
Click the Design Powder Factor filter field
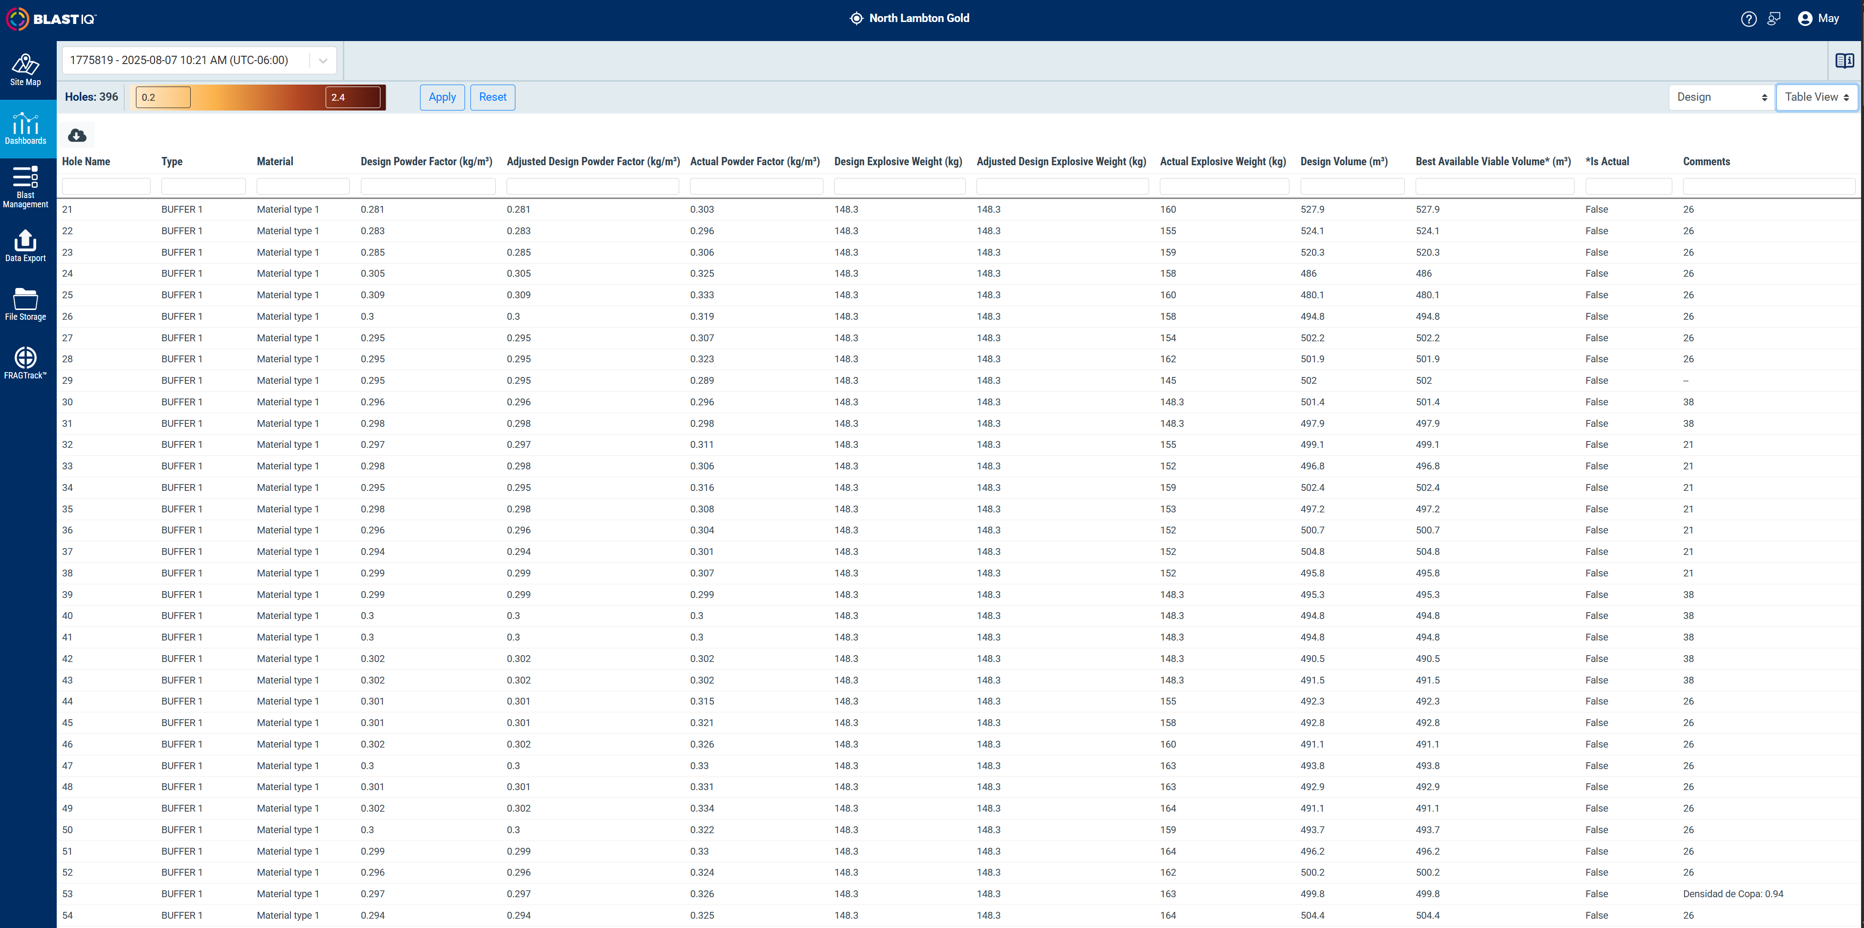click(428, 186)
